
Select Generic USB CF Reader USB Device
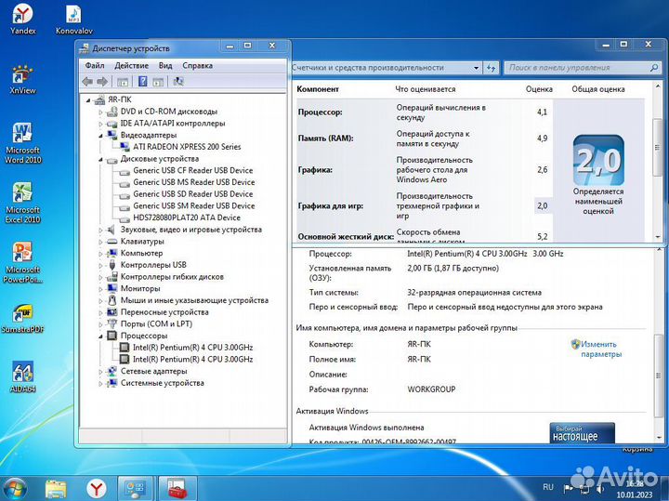point(193,170)
